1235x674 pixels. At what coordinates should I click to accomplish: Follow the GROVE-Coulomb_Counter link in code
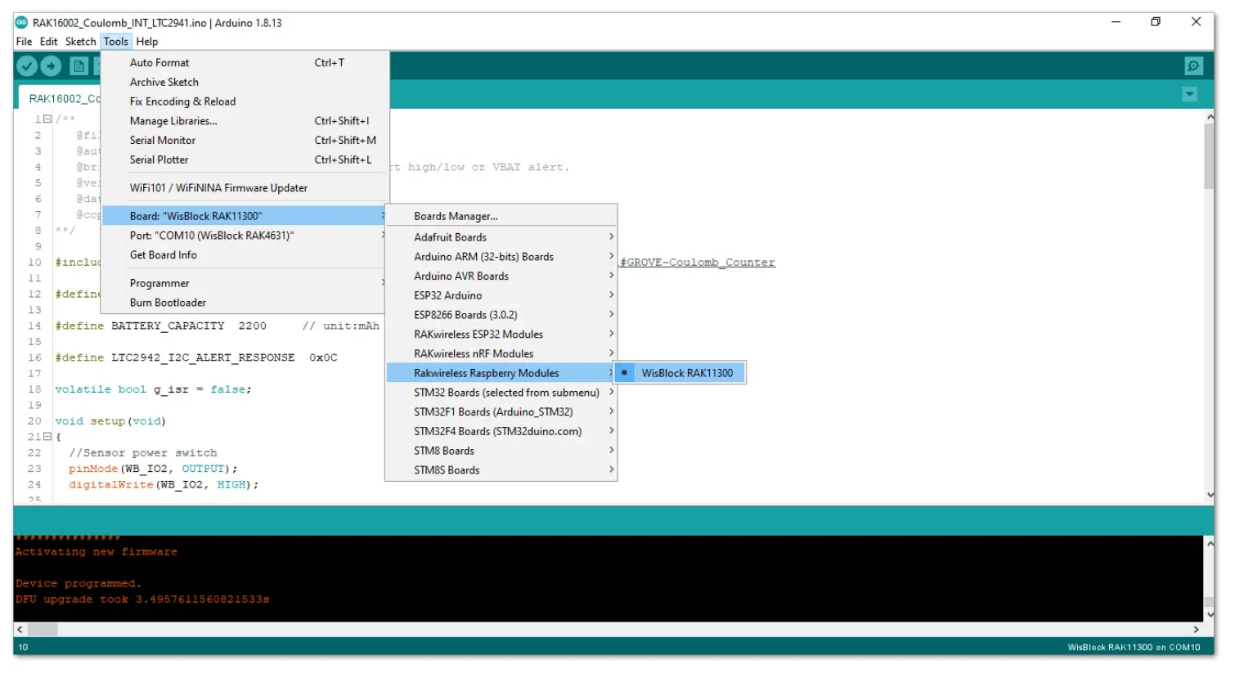[698, 263]
